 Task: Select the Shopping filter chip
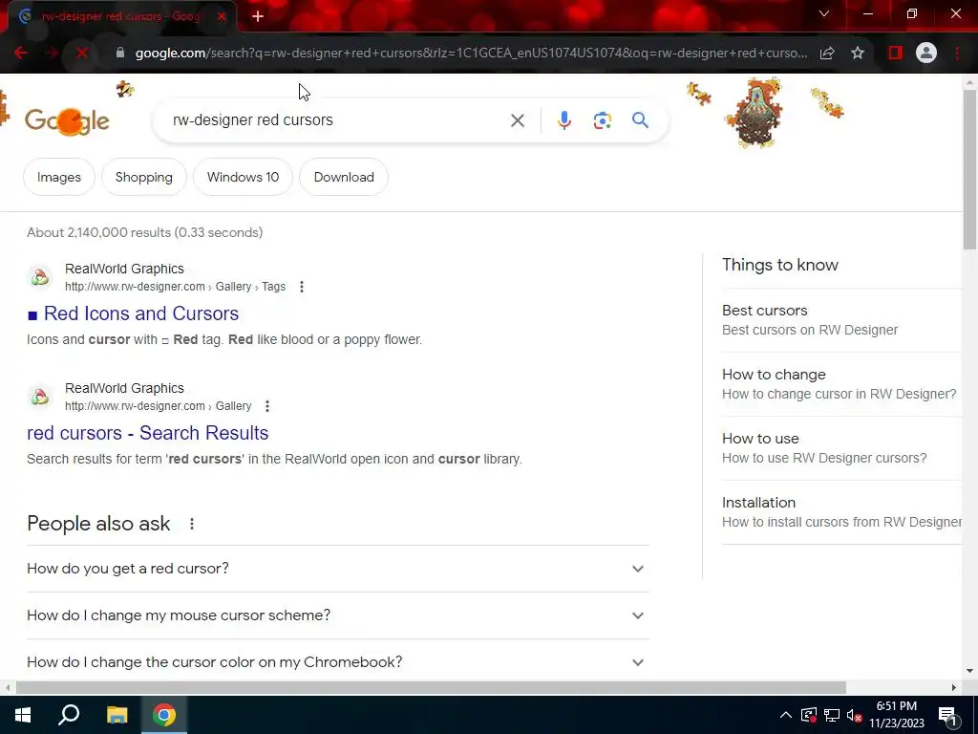[x=144, y=177]
